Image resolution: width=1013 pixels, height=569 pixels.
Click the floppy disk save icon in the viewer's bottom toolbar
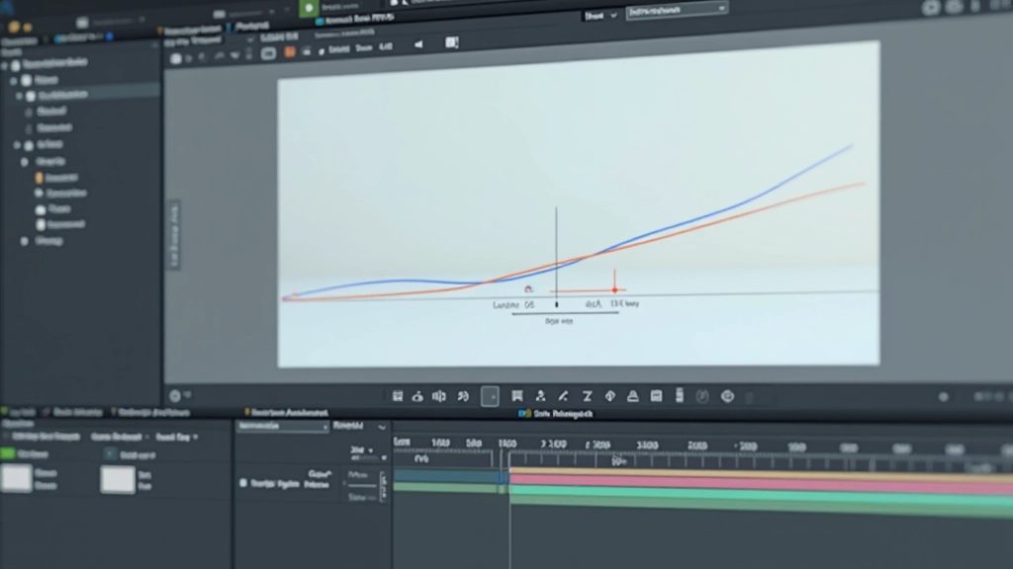(x=657, y=396)
